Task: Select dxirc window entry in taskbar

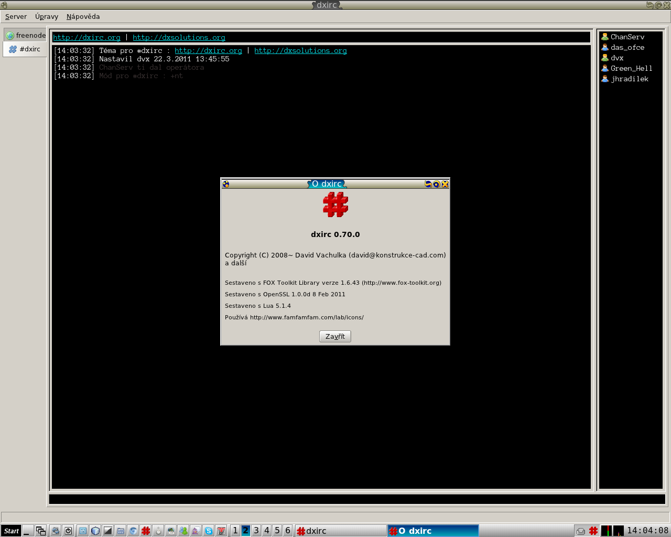Action: click(x=341, y=531)
